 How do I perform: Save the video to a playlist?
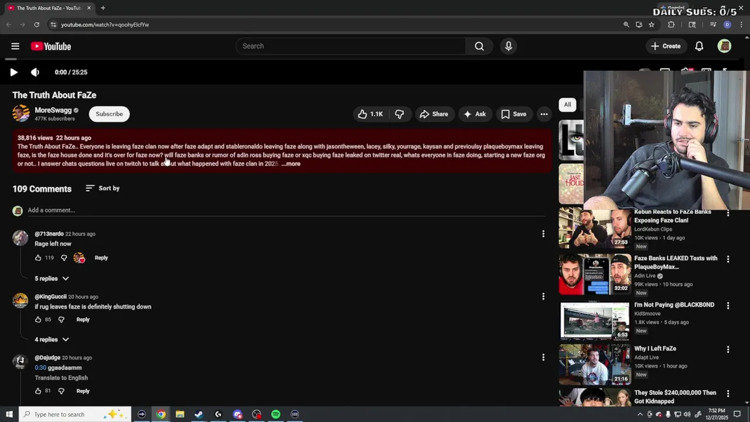point(513,114)
